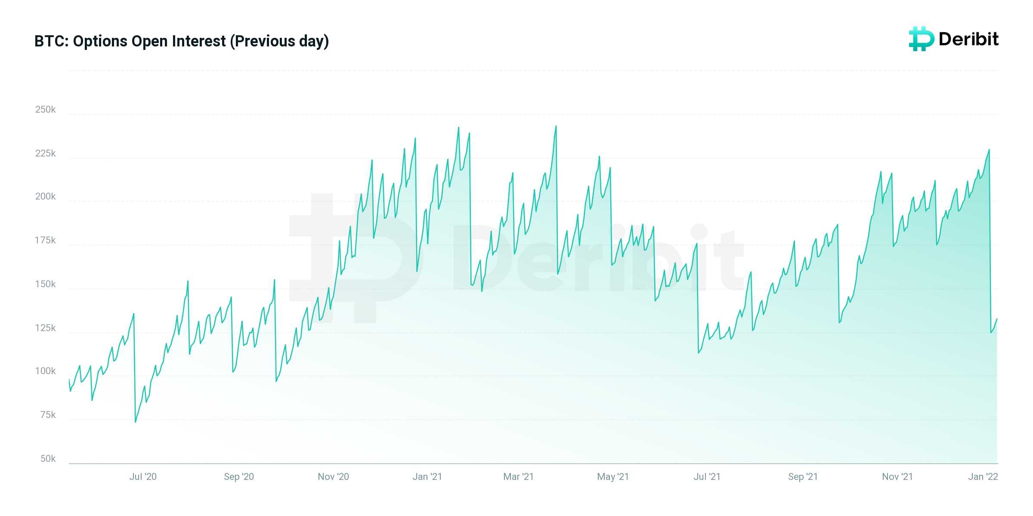Click the 175k y-axis label
1033x516 pixels.
click(46, 240)
